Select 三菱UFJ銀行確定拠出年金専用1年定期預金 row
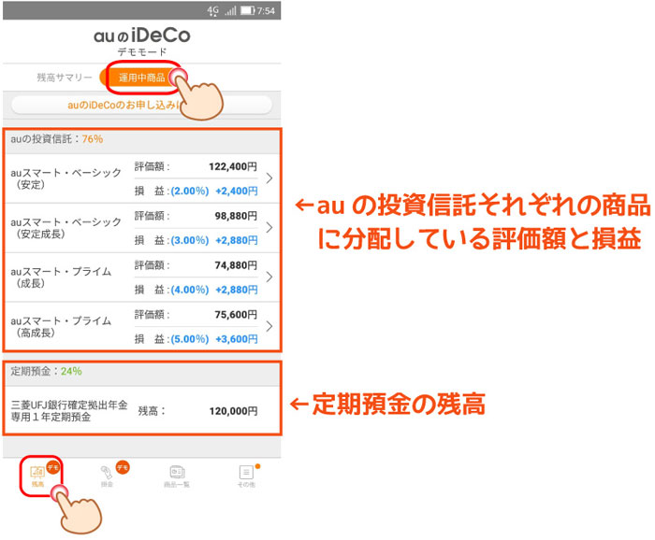Screen dimensions: 655x540 (x=142, y=411)
